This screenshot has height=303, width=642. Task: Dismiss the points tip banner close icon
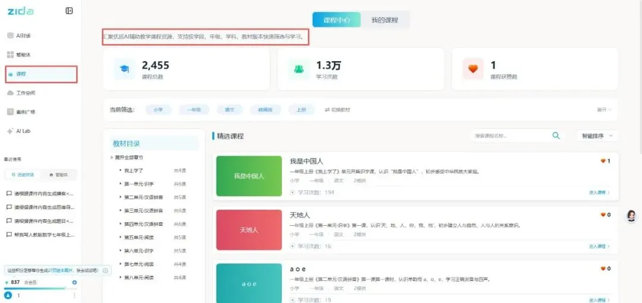point(105,270)
